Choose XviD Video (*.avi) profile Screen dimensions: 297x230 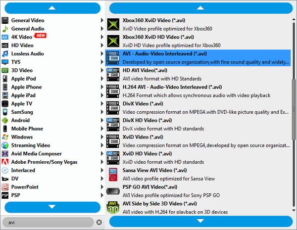point(198,141)
